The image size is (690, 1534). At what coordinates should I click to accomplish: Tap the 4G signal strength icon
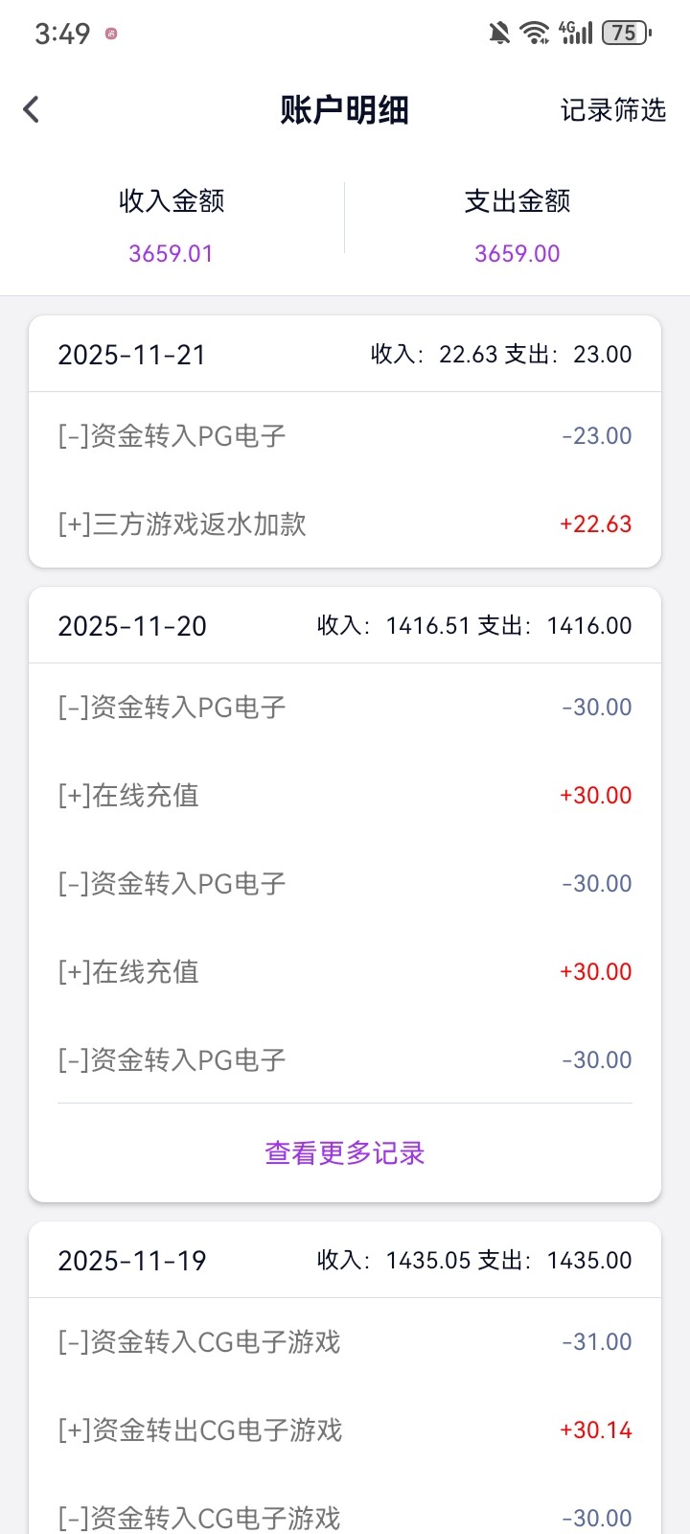576,34
